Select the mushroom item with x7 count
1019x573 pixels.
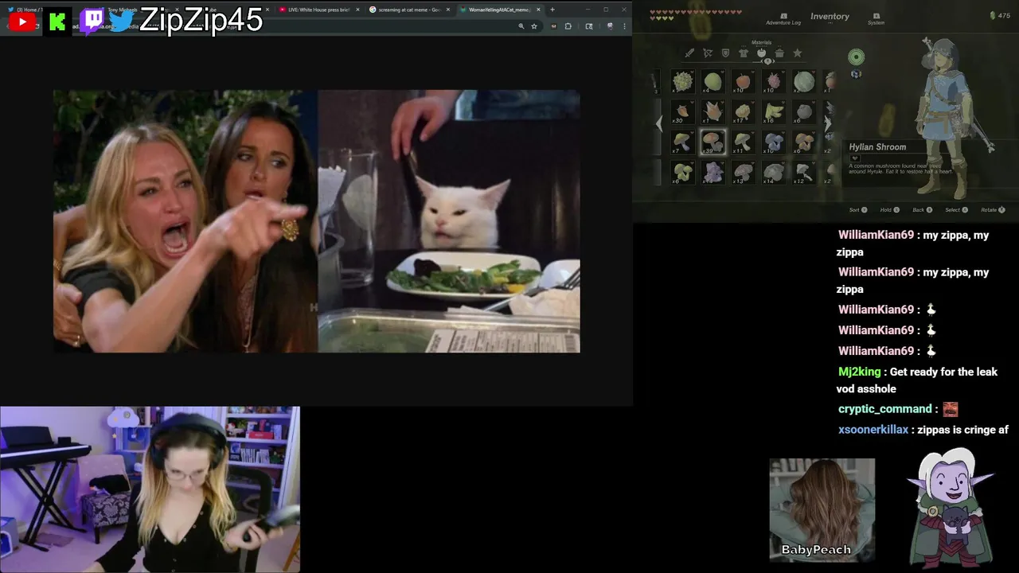click(x=682, y=142)
